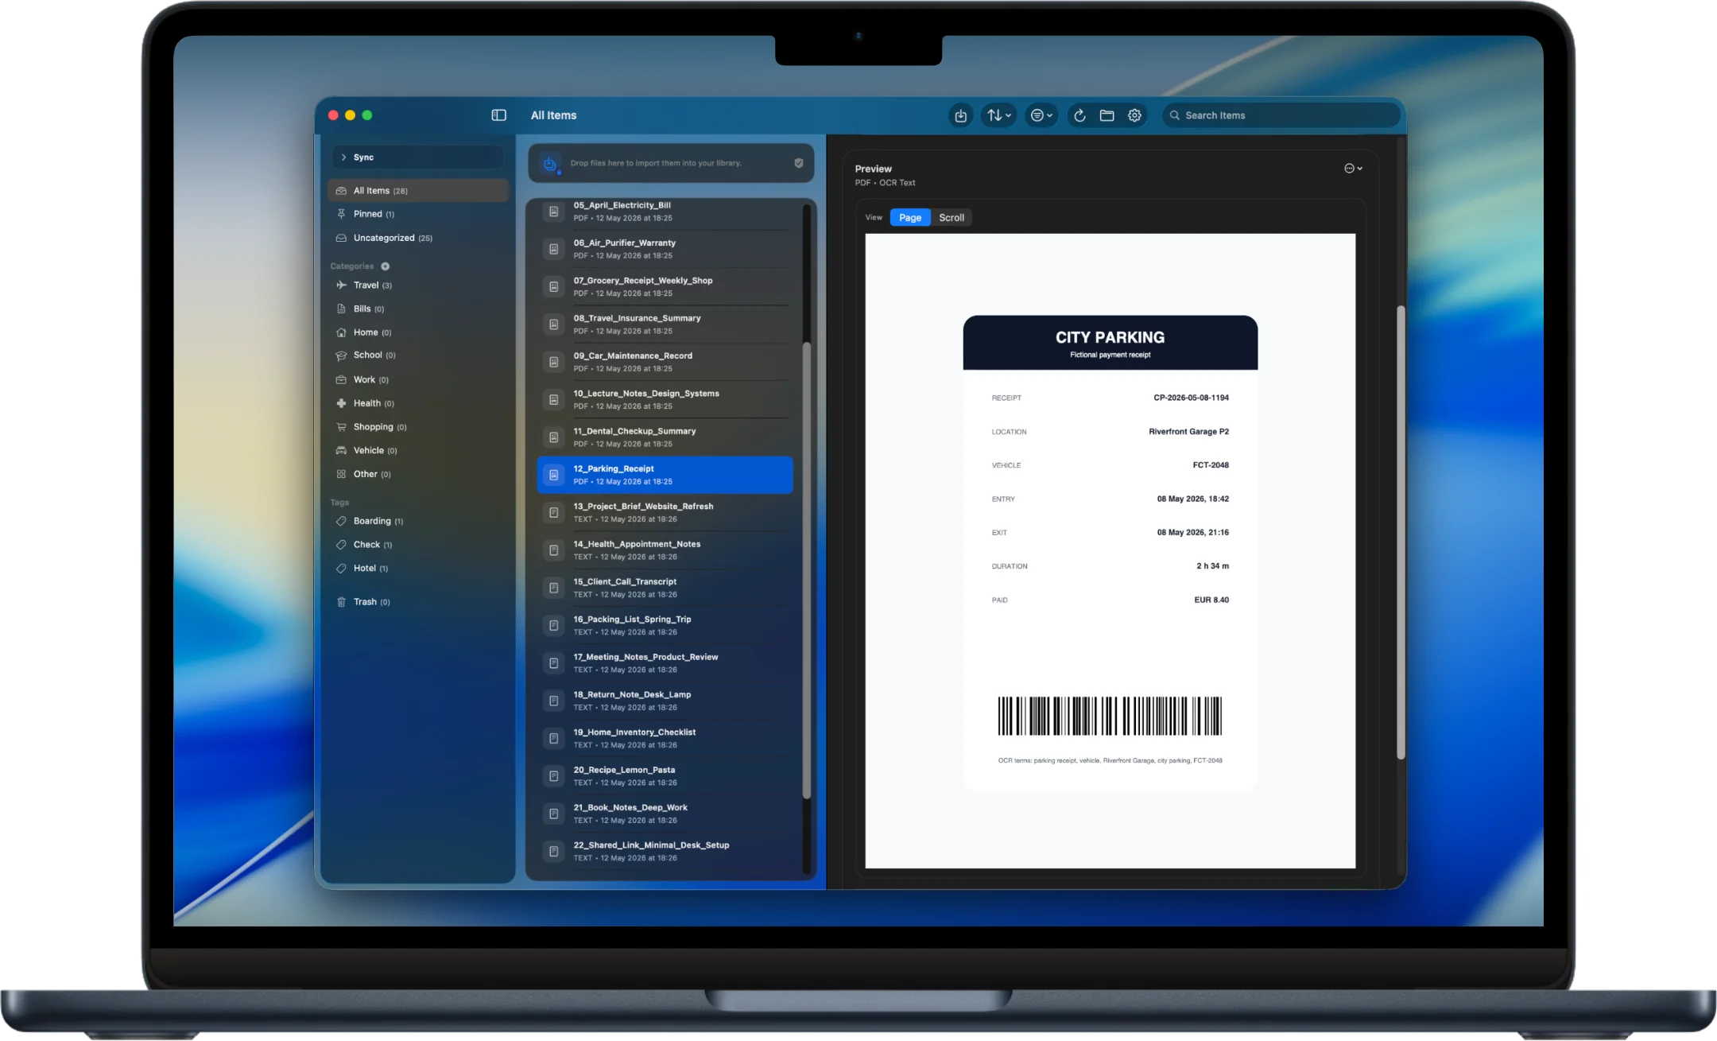1717x1041 pixels.
Task: Open settings gear in toolbar
Action: pos(1134,115)
